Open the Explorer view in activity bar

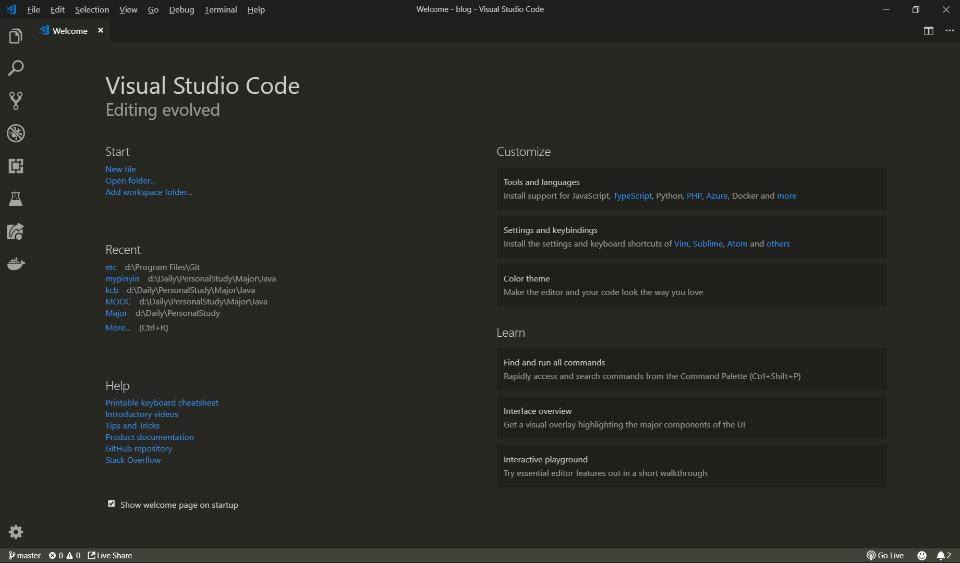coord(16,36)
